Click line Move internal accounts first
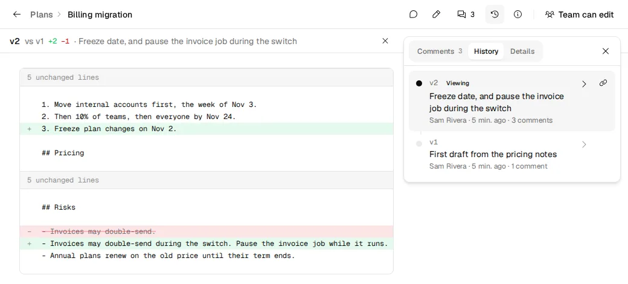Image resolution: width=628 pixels, height=284 pixels. click(x=207, y=105)
